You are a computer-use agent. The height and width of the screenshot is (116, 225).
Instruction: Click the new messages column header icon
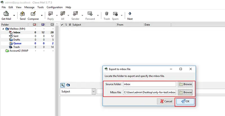click(x=34, y=25)
